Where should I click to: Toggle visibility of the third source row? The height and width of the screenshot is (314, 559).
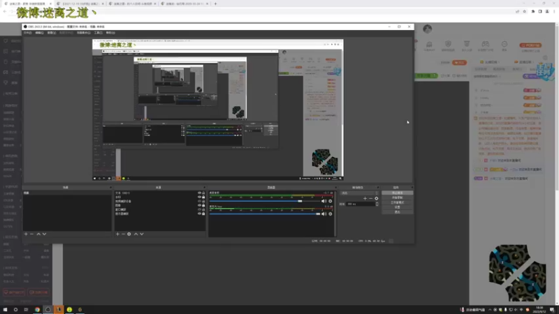tap(200, 201)
